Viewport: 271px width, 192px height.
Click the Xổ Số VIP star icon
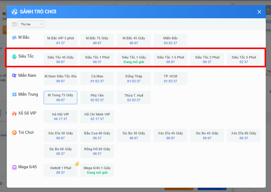[14, 114]
